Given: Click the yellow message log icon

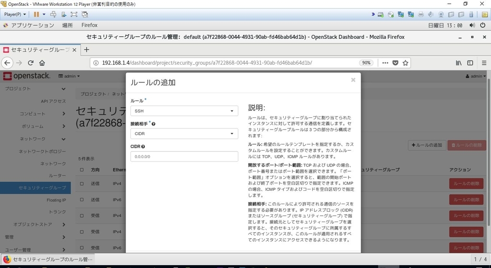Looking at the screenshot, I should point(484,14).
